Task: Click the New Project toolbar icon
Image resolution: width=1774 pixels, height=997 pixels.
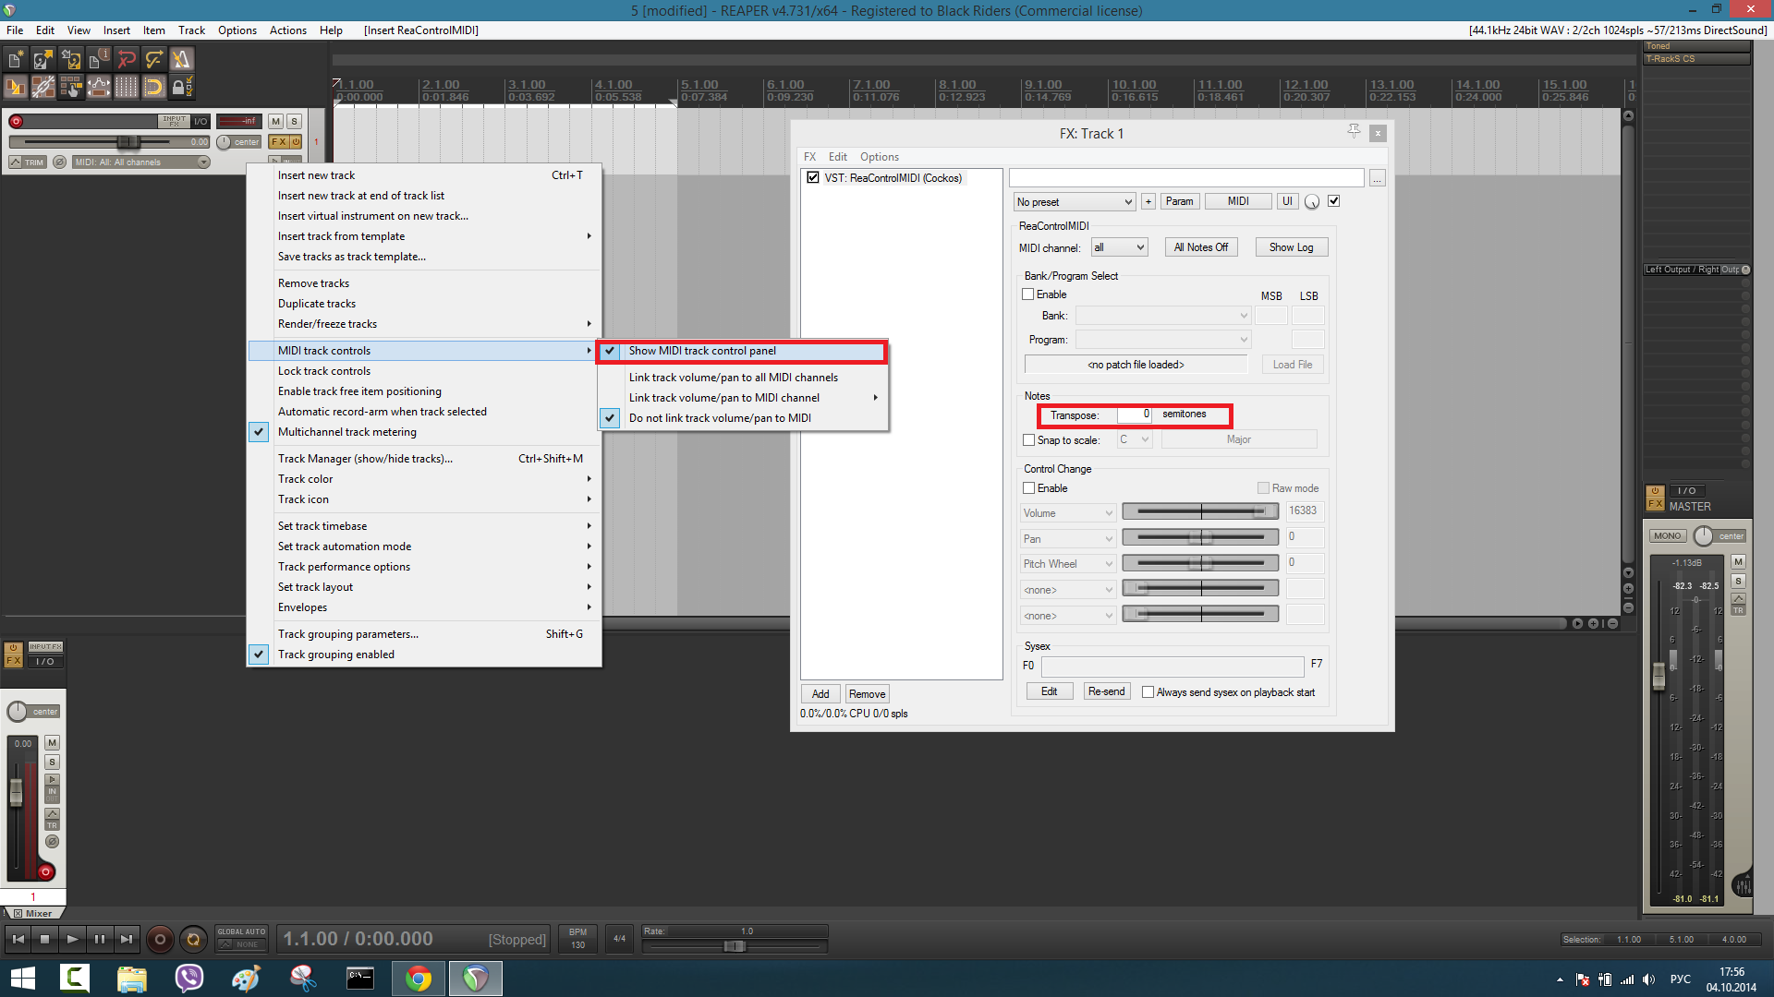Action: [16, 60]
